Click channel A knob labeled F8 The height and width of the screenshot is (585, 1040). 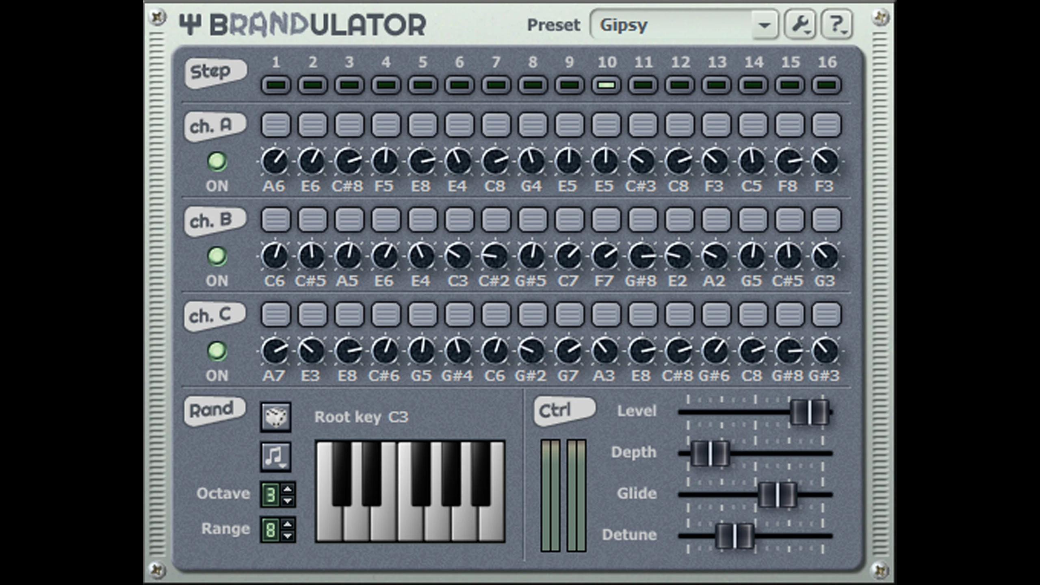[789, 161]
